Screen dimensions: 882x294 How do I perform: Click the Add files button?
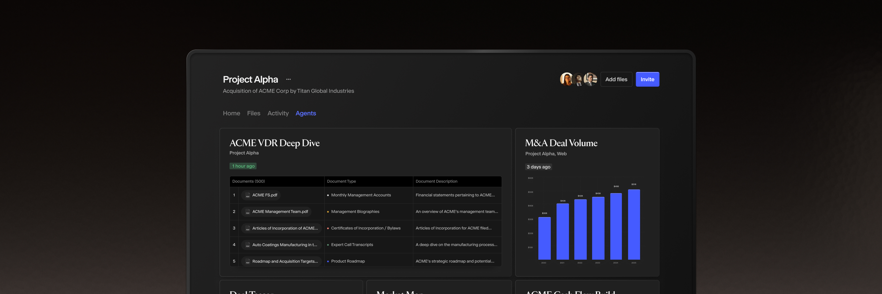click(616, 79)
